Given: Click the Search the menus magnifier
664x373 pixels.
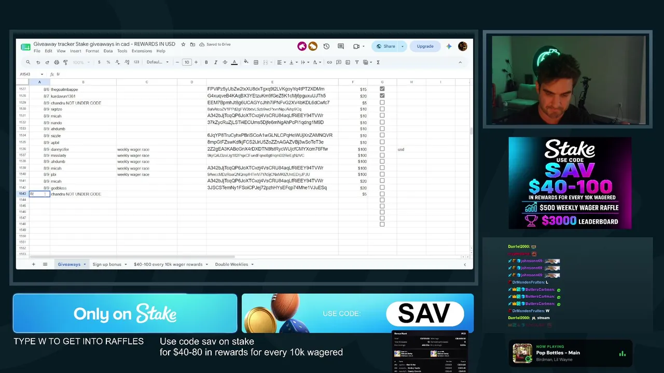Looking at the screenshot, I should (x=28, y=62).
